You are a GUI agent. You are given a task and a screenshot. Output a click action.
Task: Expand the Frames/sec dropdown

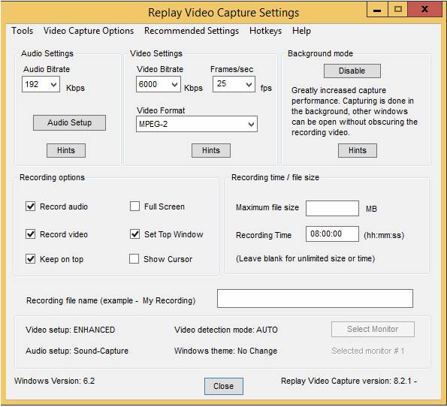point(234,84)
